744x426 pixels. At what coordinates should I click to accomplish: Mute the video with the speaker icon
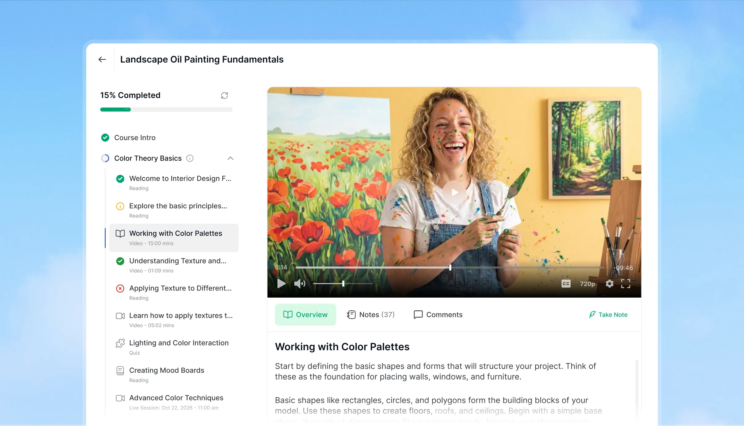(x=299, y=283)
